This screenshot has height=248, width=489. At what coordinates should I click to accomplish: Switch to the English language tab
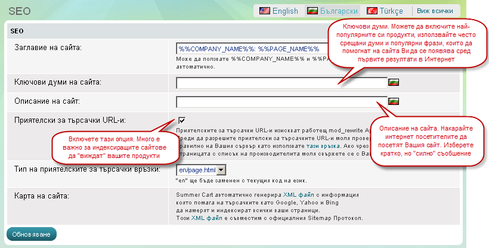coord(285,11)
